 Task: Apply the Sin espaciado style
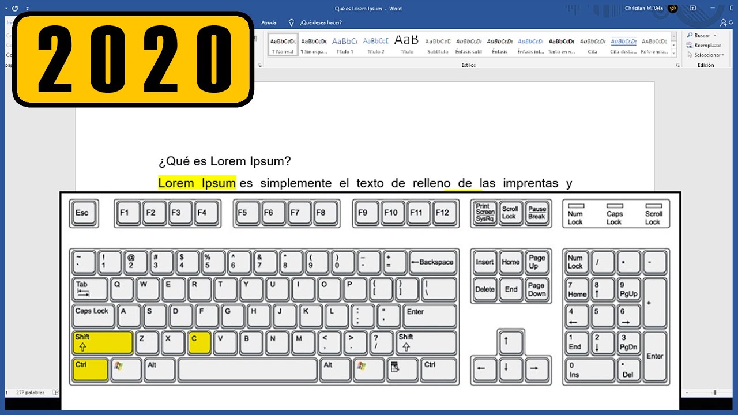pyautogui.click(x=314, y=45)
